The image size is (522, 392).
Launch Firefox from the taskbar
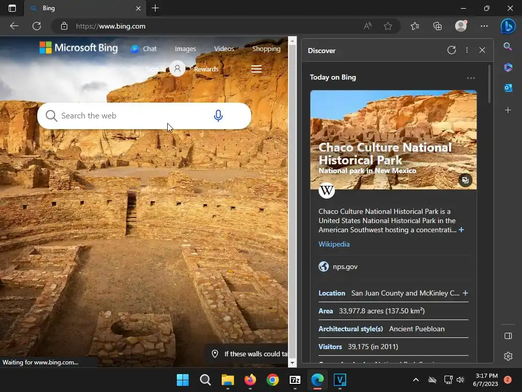[250, 380]
